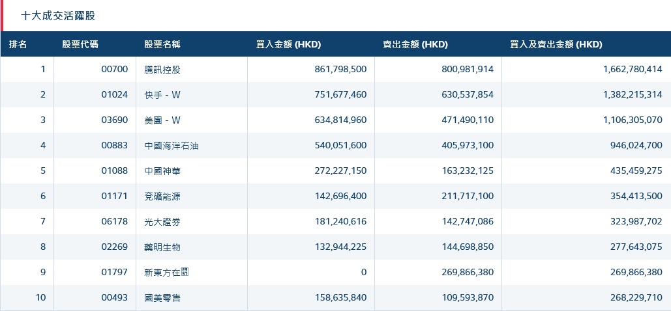Click stock name 美團 - W
The width and height of the screenshot is (671, 311).
point(162,120)
